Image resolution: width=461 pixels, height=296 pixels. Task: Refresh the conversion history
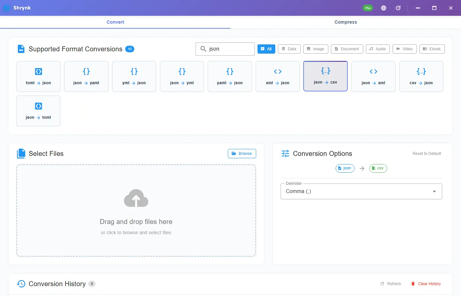click(391, 284)
